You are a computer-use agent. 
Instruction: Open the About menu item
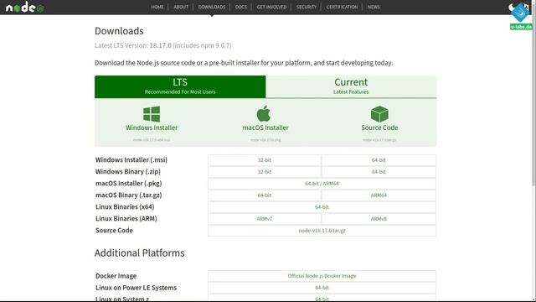(x=181, y=7)
